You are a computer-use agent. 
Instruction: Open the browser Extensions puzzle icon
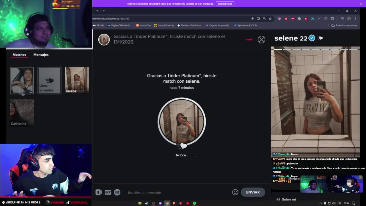[x=333, y=19]
